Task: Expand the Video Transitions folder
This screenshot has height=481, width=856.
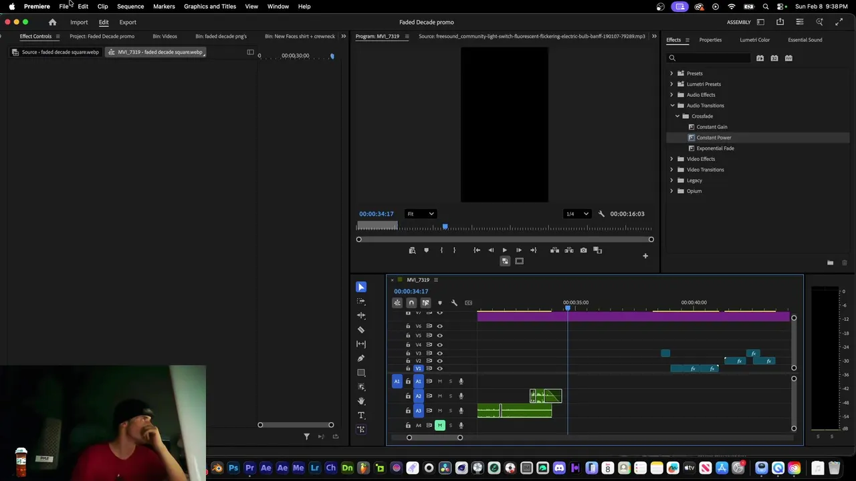Action: point(671,170)
